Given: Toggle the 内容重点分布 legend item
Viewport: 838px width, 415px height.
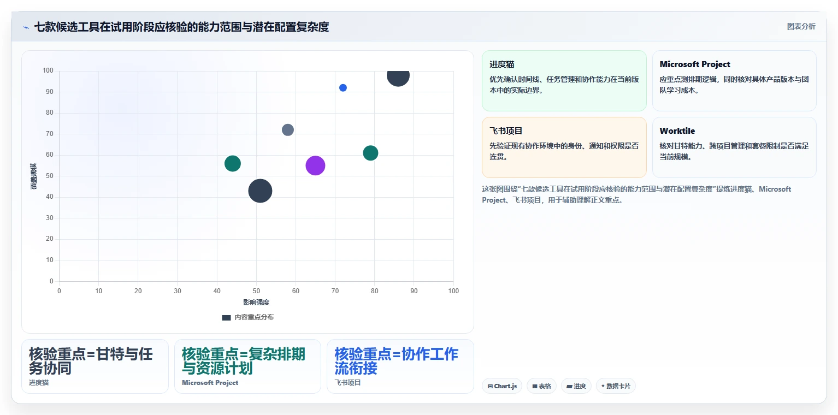Looking at the screenshot, I should point(247,317).
